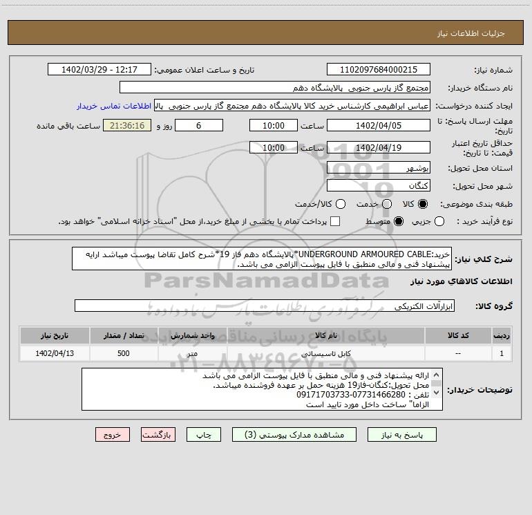Image resolution: width=532 pixels, height=515 pixels.
Task: Click the request creator field عباس ابراهیمی
Action: pyautogui.click(x=292, y=106)
